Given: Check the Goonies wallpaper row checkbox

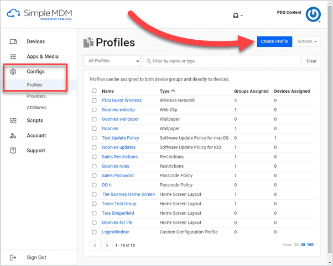Looking at the screenshot, I should [94, 119].
